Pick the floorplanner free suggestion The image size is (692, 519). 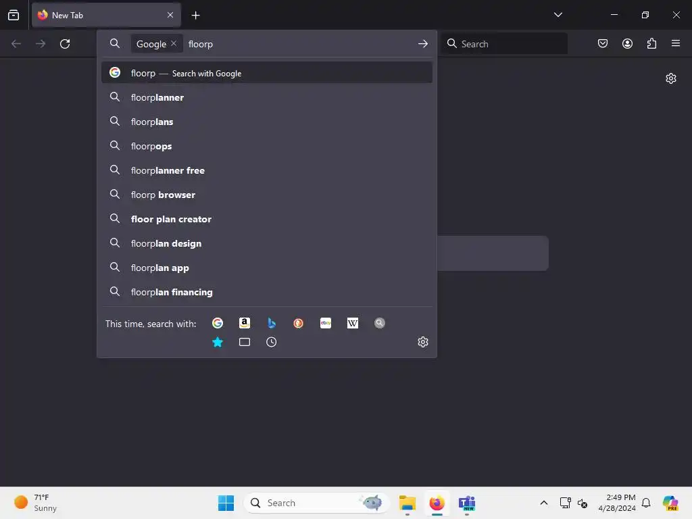(266, 170)
